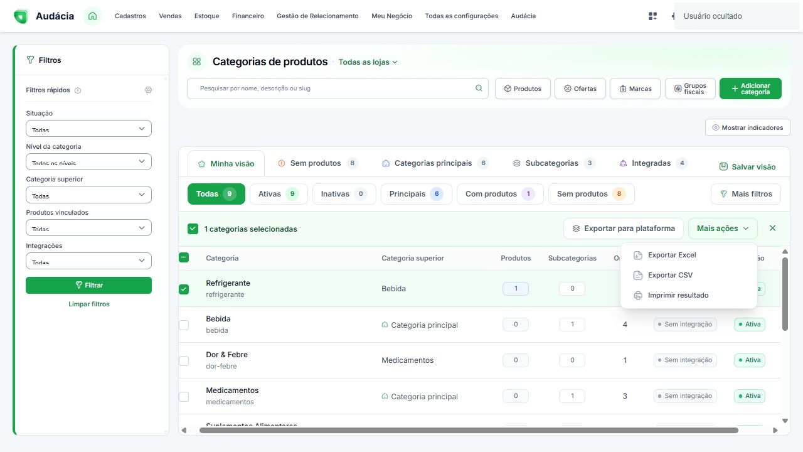
Task: Click the home icon in top navigation
Action: 92,16
